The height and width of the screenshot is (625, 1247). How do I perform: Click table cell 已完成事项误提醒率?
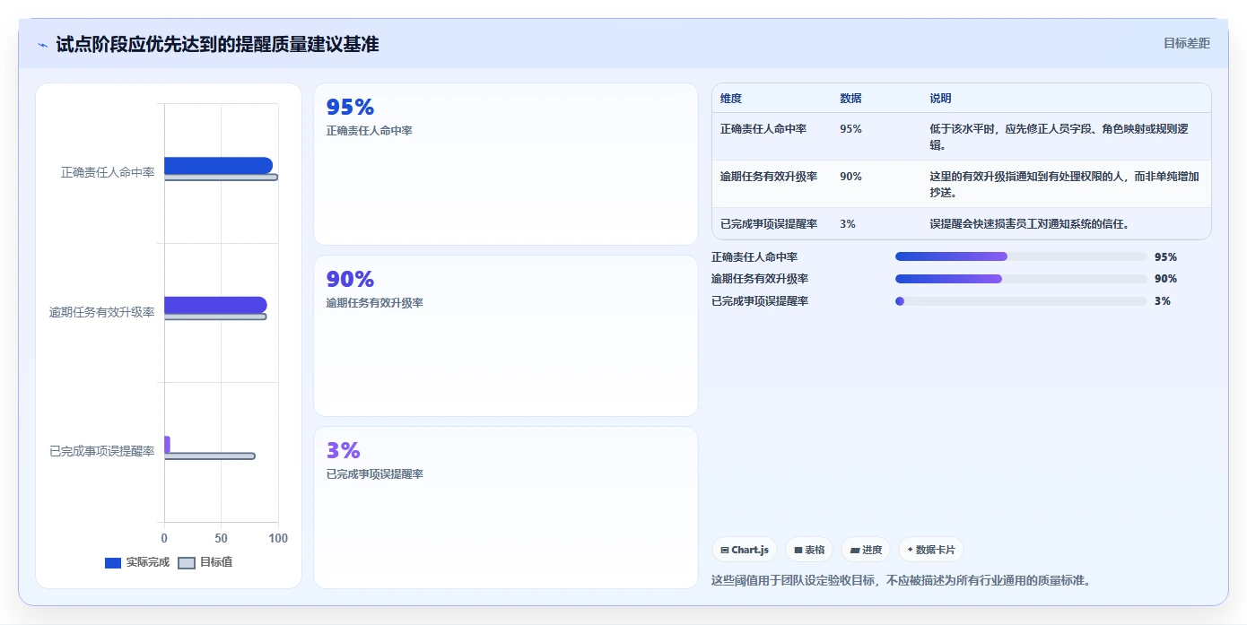pos(769,224)
